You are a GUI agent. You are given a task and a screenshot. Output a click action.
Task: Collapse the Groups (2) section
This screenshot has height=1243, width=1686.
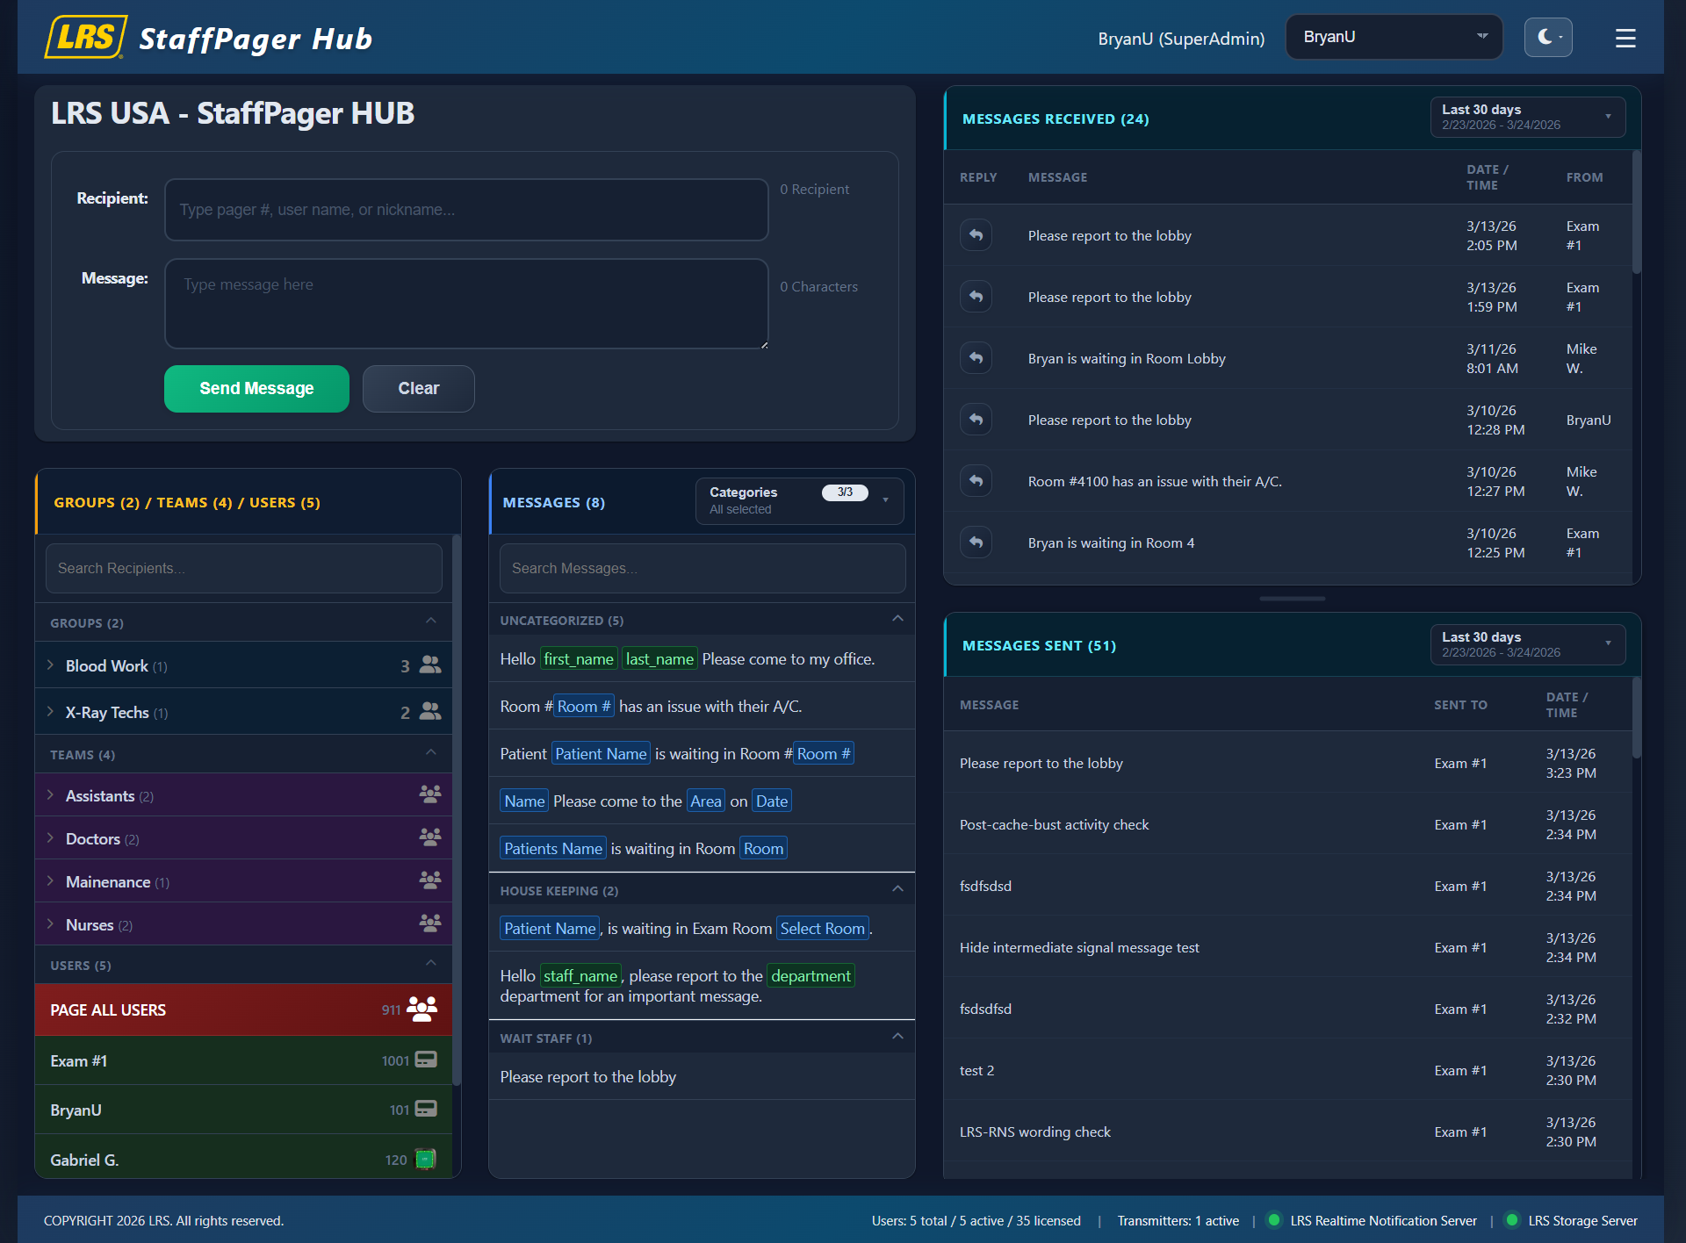coord(430,621)
